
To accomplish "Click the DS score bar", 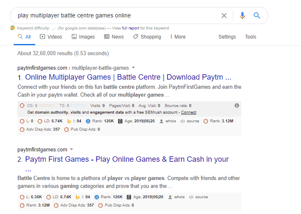I will tap(47, 105).
